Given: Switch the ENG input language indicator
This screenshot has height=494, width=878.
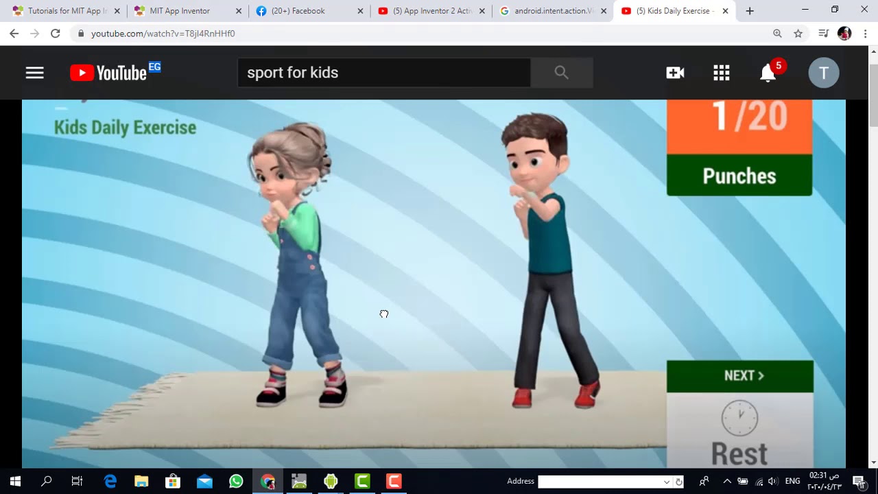Looking at the screenshot, I should tap(792, 481).
